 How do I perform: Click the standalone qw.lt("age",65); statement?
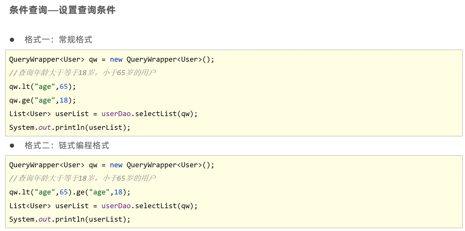tap(42, 87)
